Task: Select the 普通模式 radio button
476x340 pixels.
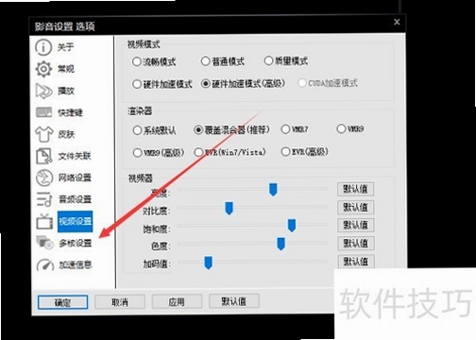Action: [205, 61]
